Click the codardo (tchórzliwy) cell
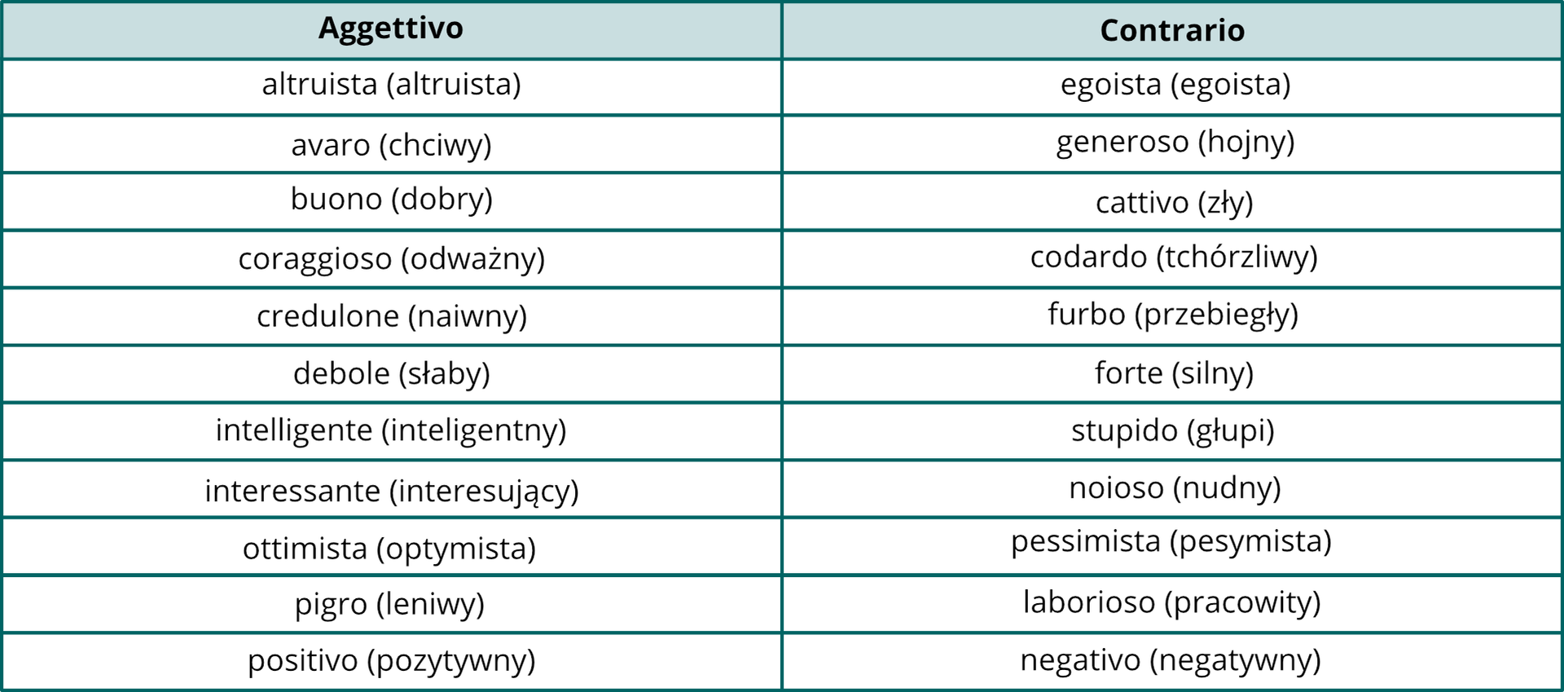The image size is (1564, 692). [1173, 258]
